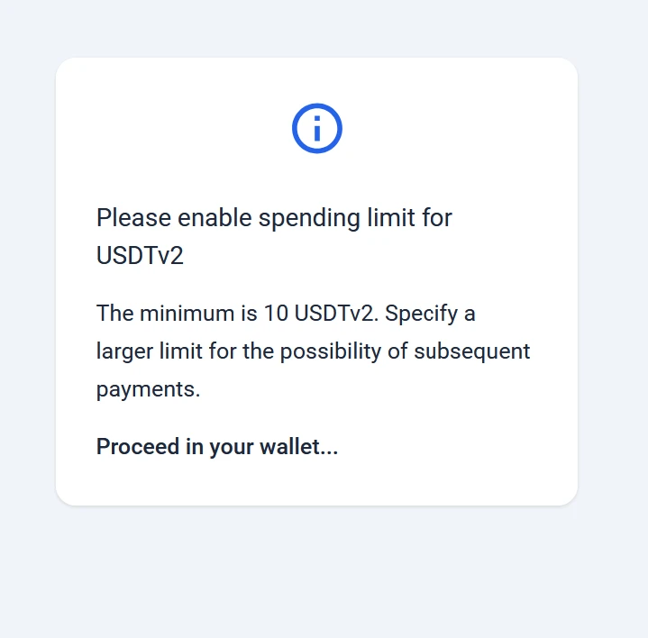This screenshot has height=638, width=648.
Task: Click the "Proceed in your wallet..." text
Action: (x=217, y=447)
